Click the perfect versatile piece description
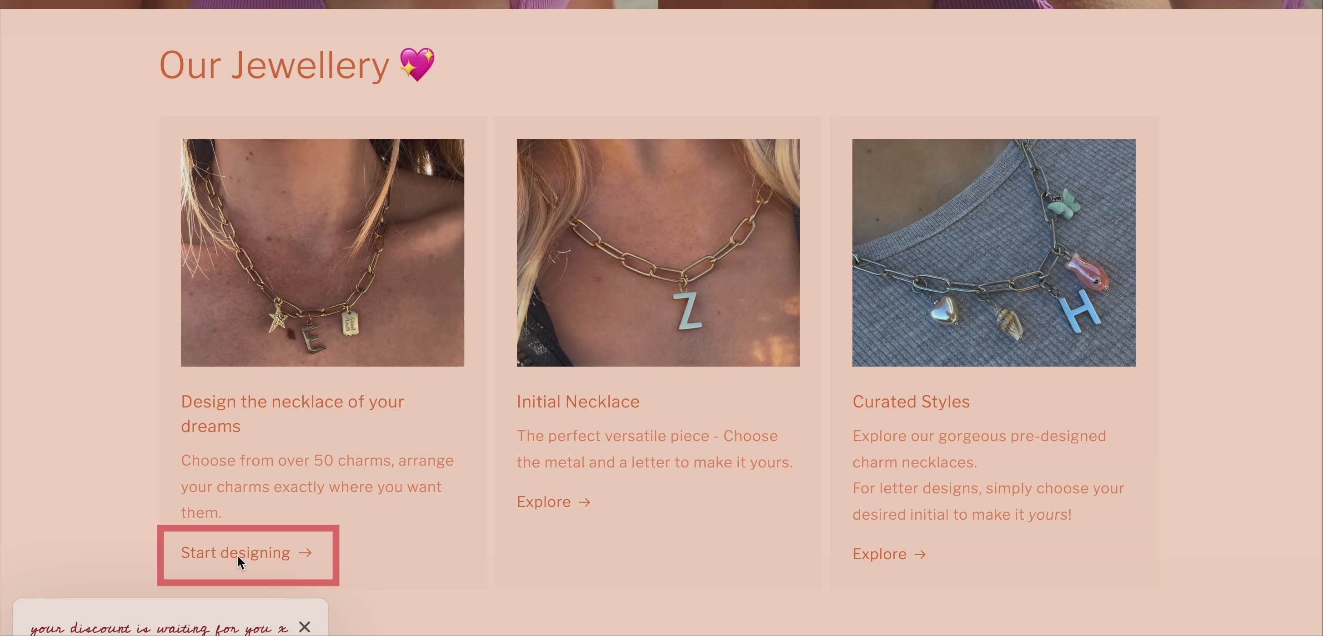The width and height of the screenshot is (1323, 636). tap(655, 449)
